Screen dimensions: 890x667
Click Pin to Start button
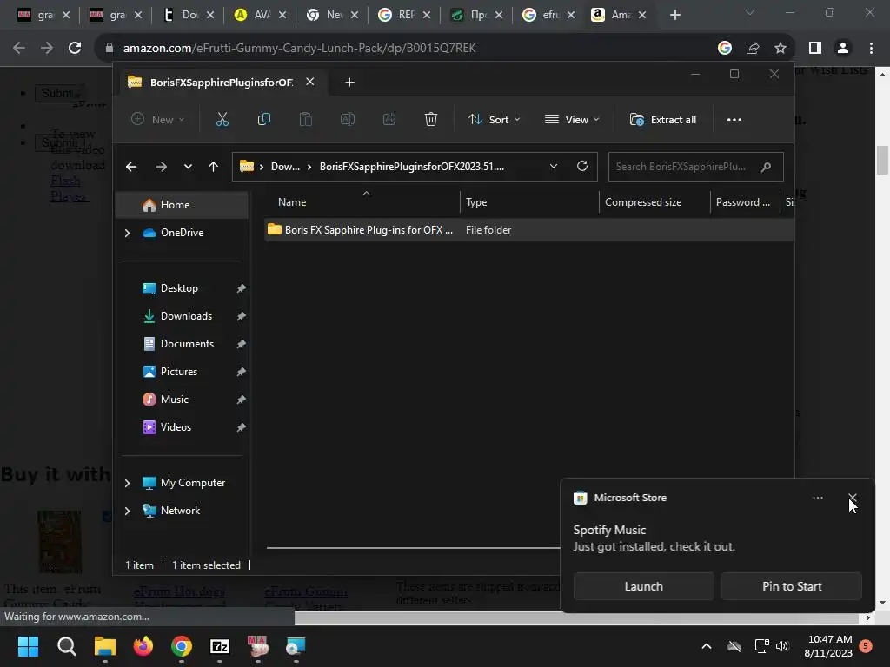pyautogui.click(x=791, y=586)
